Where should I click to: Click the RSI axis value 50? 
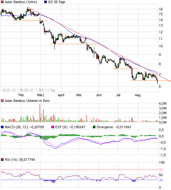(161, 175)
